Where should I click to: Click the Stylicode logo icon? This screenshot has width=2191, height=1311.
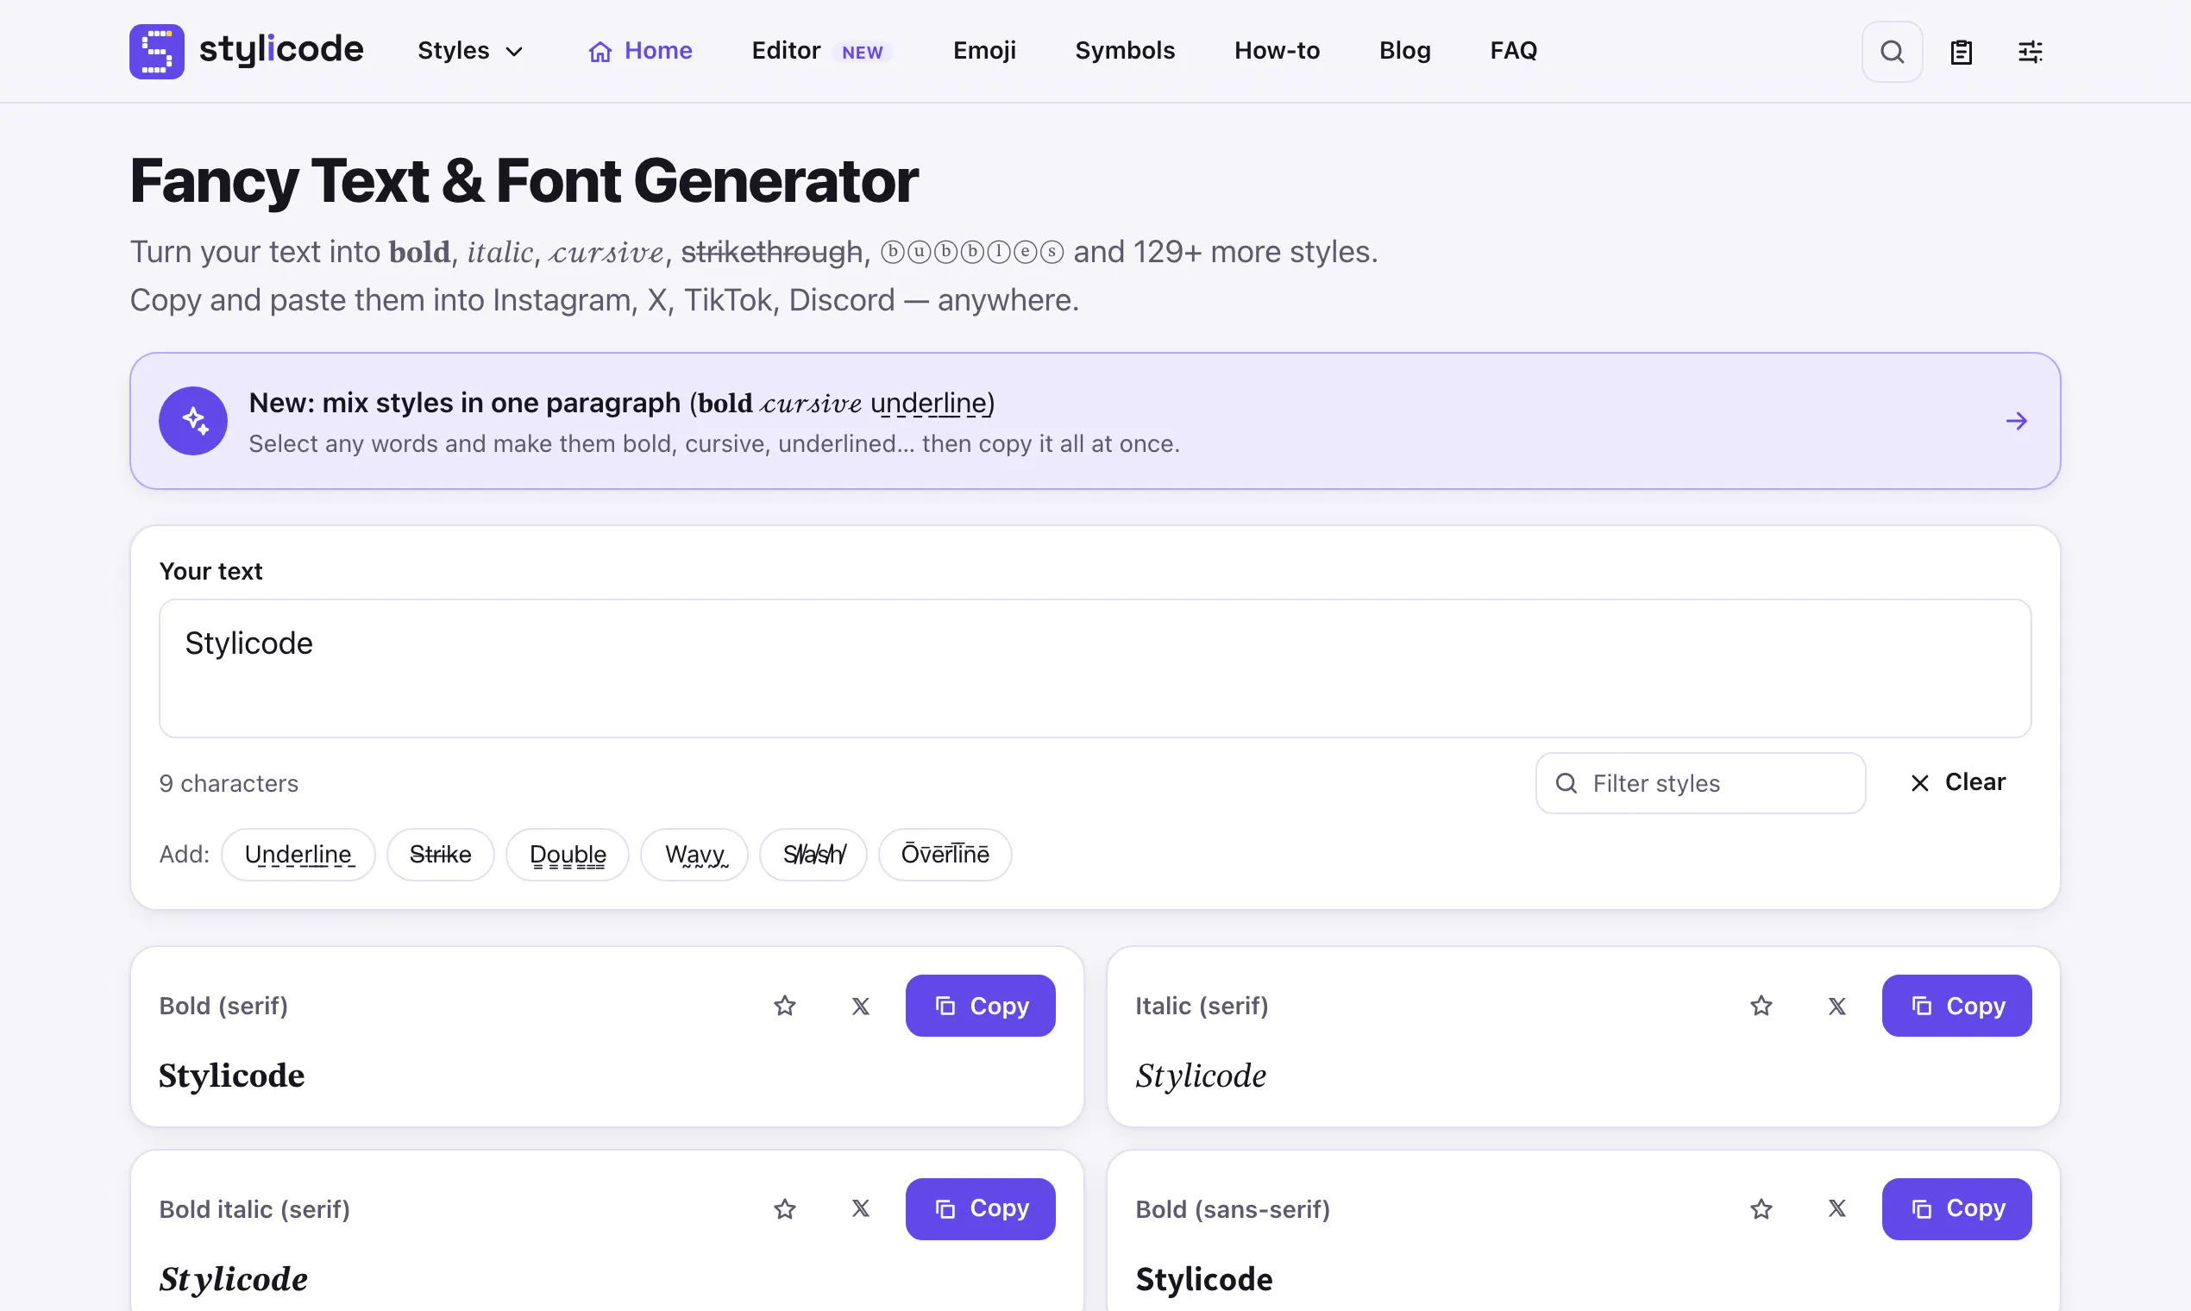click(156, 51)
